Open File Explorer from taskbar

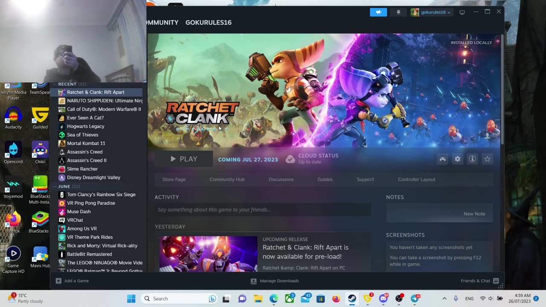[x=258, y=298]
